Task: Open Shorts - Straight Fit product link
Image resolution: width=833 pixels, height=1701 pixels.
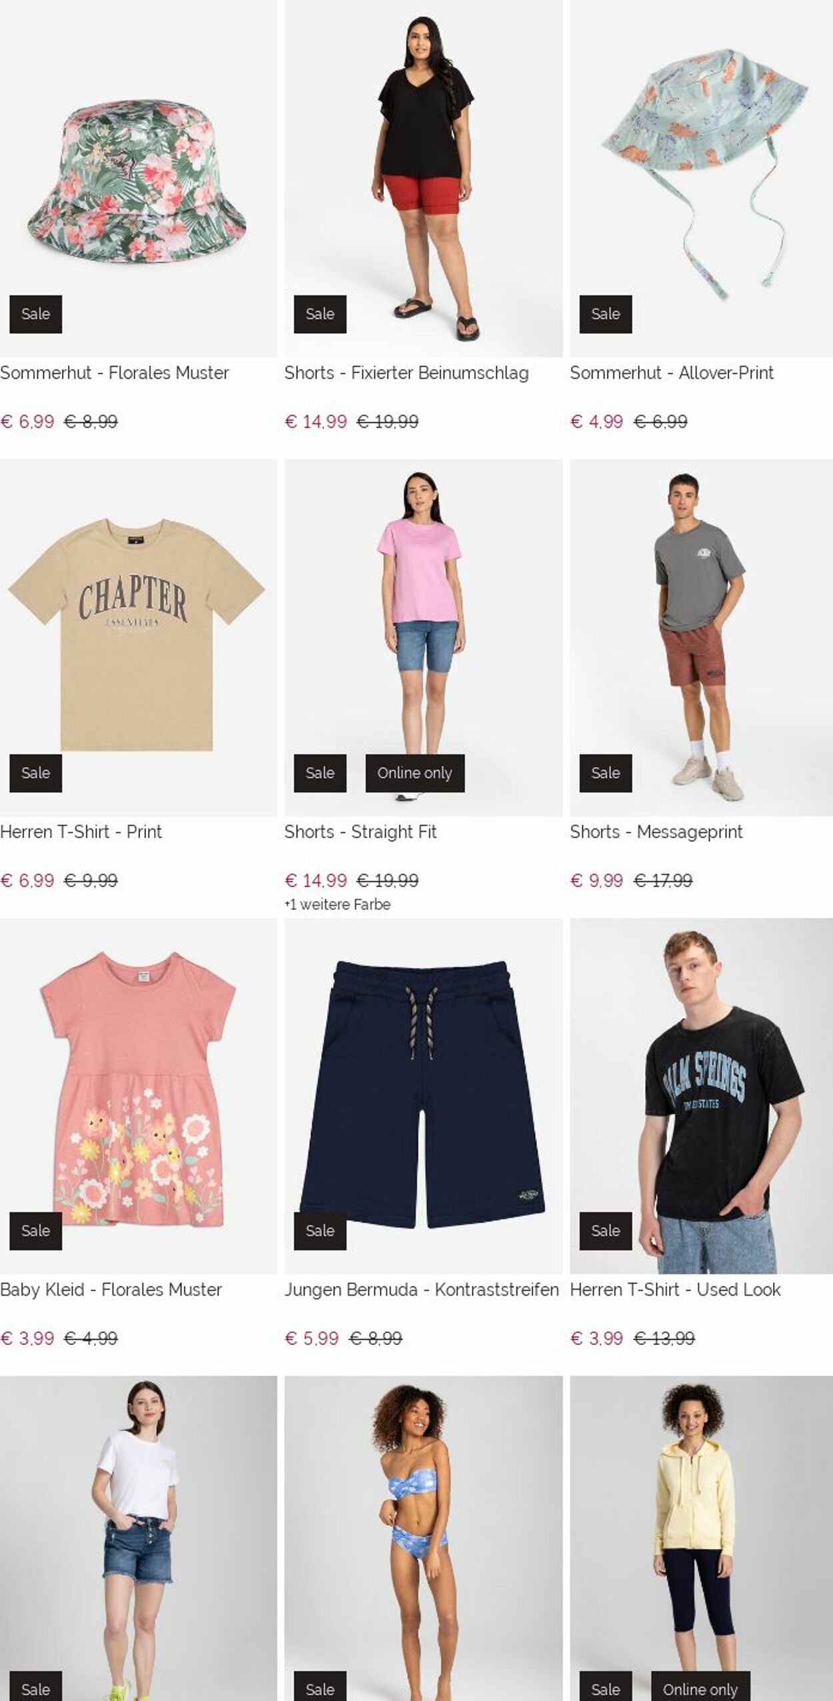Action: pos(361,832)
